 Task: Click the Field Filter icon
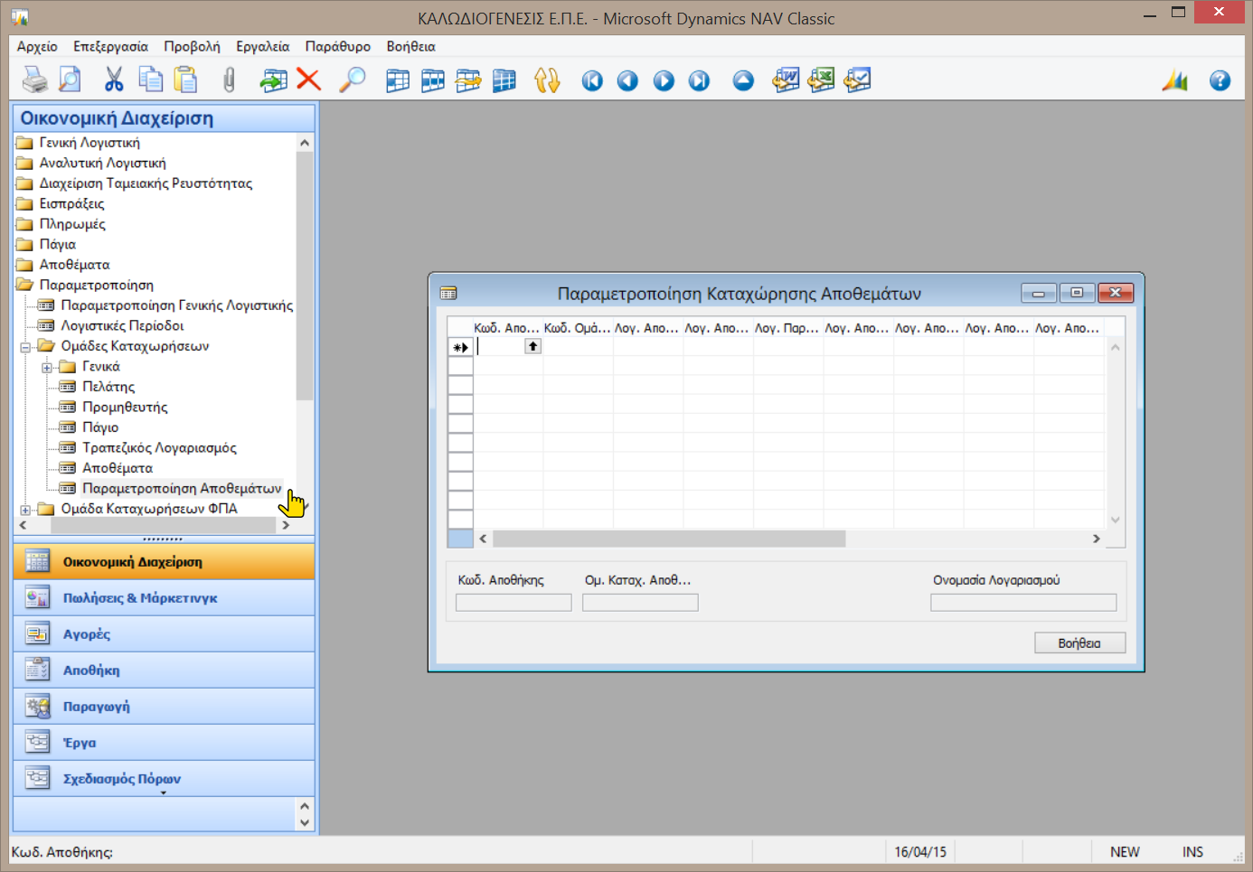coord(398,80)
